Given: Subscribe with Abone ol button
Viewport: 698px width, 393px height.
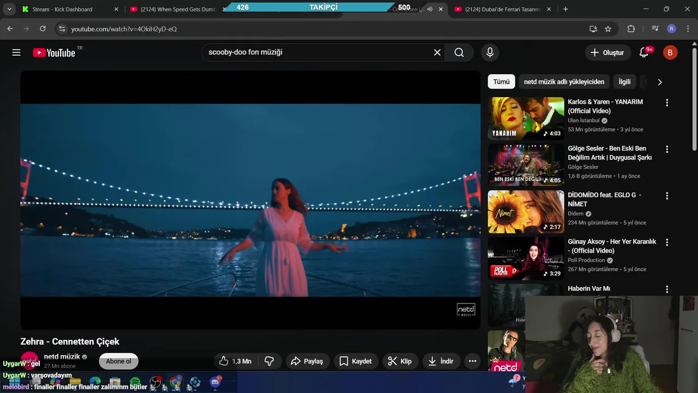Looking at the screenshot, I should click(118, 361).
